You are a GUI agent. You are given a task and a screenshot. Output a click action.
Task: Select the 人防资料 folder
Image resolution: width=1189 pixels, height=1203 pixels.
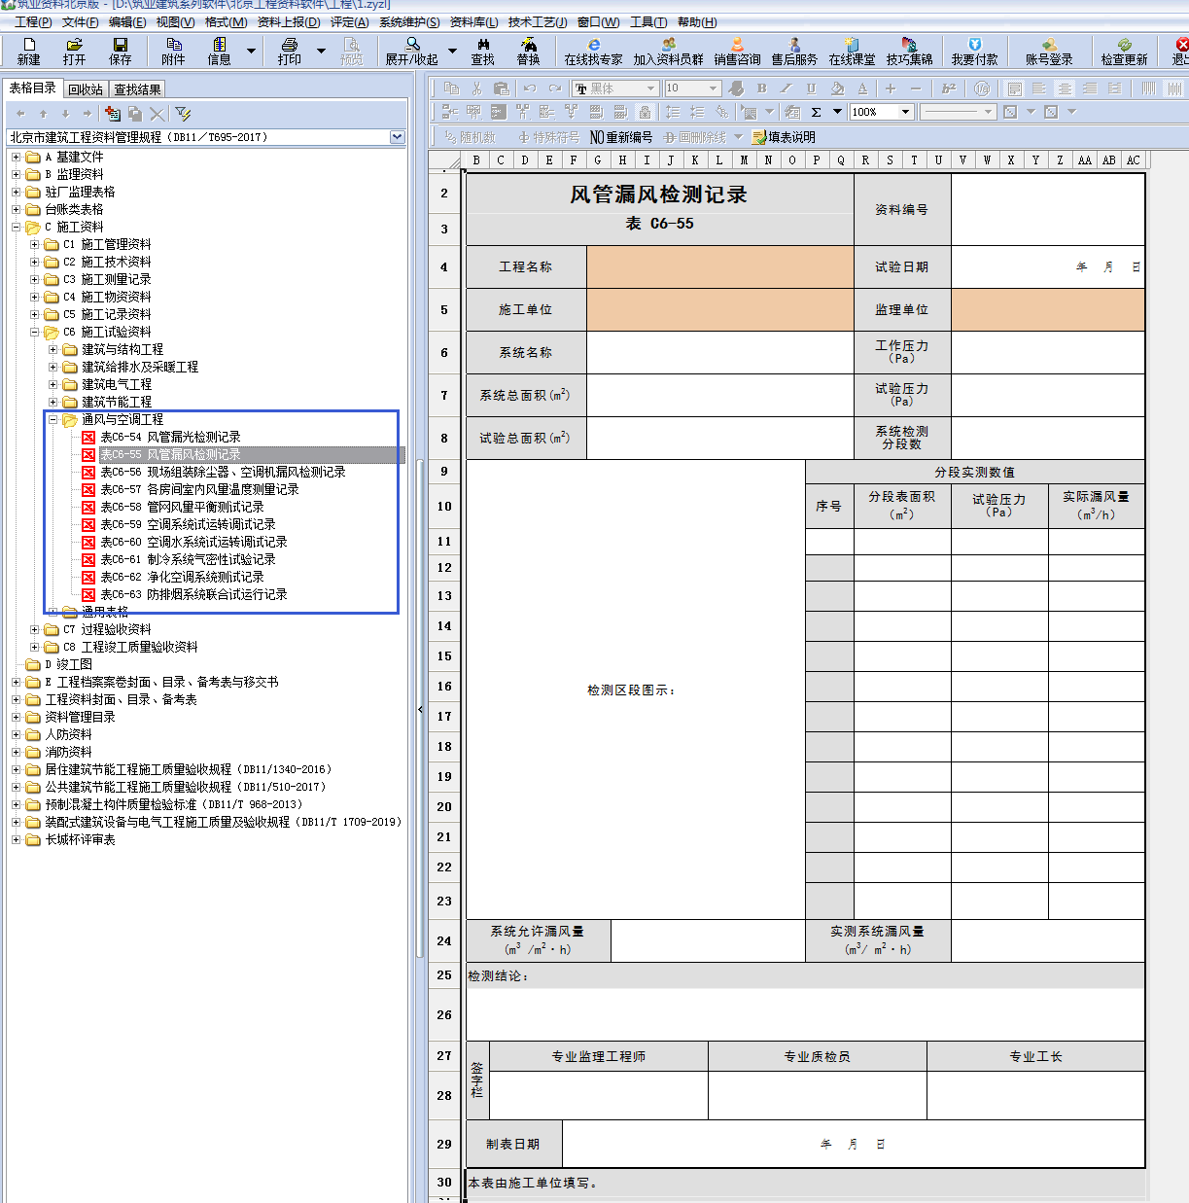tap(68, 735)
